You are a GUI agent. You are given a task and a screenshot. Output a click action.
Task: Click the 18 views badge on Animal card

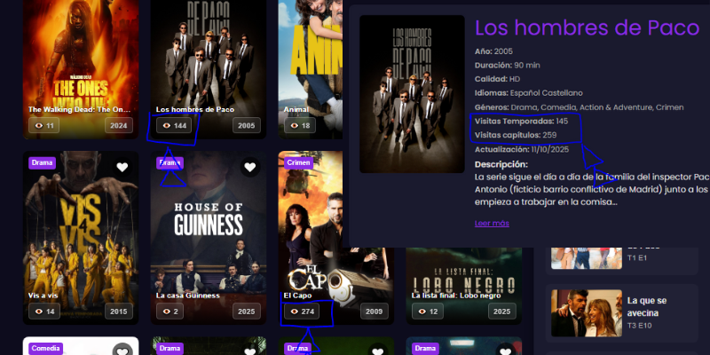point(300,125)
